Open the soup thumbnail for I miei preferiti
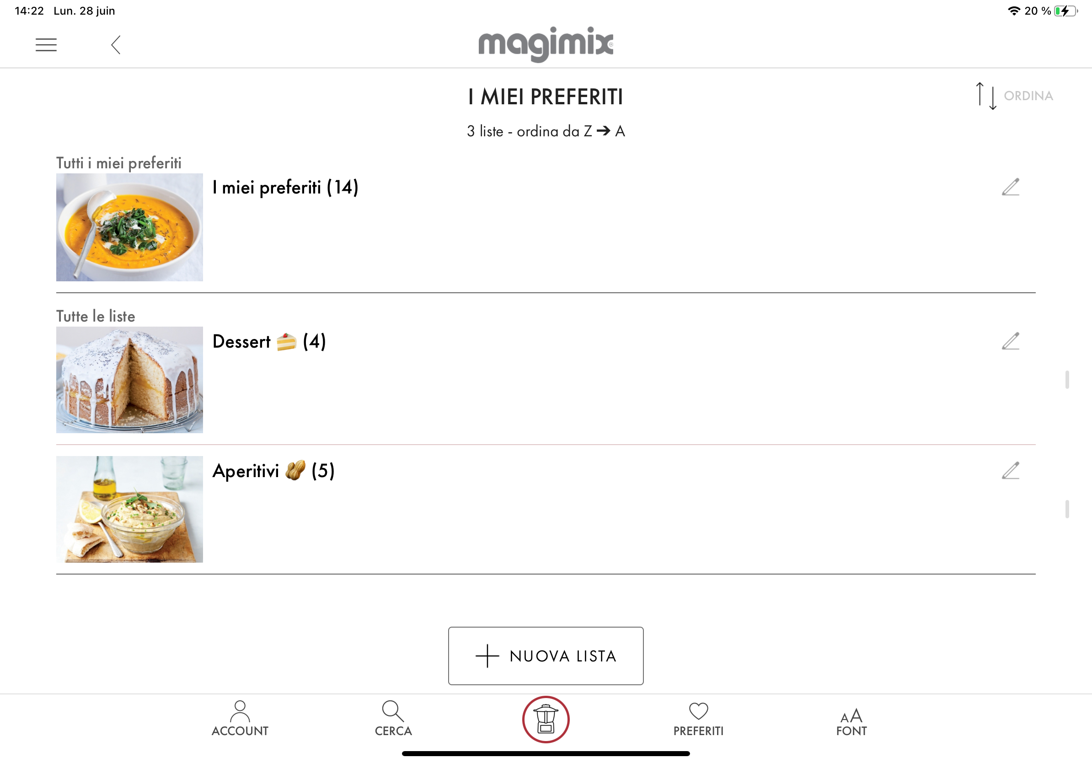This screenshot has height=763, width=1092. pos(129,227)
